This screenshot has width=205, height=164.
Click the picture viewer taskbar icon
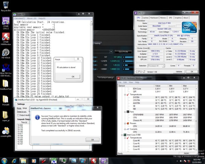click(x=73, y=161)
